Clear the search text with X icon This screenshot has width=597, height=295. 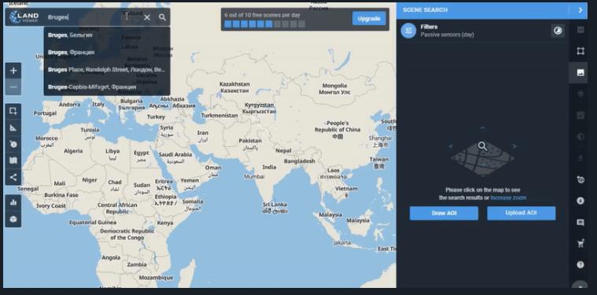147,17
